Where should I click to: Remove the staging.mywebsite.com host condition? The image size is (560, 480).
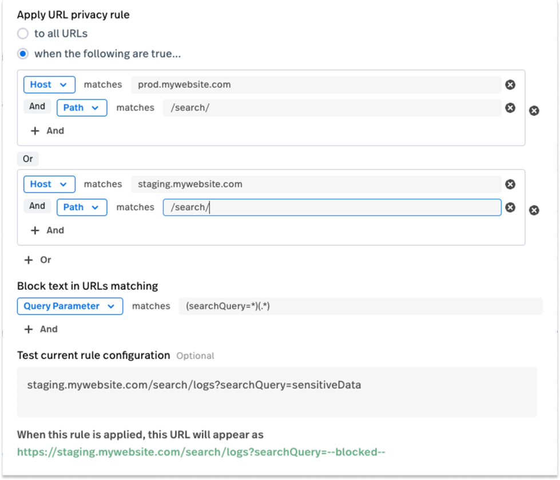(510, 184)
